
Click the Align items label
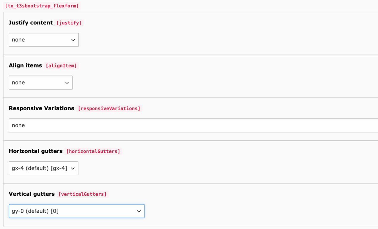pyautogui.click(x=25, y=65)
